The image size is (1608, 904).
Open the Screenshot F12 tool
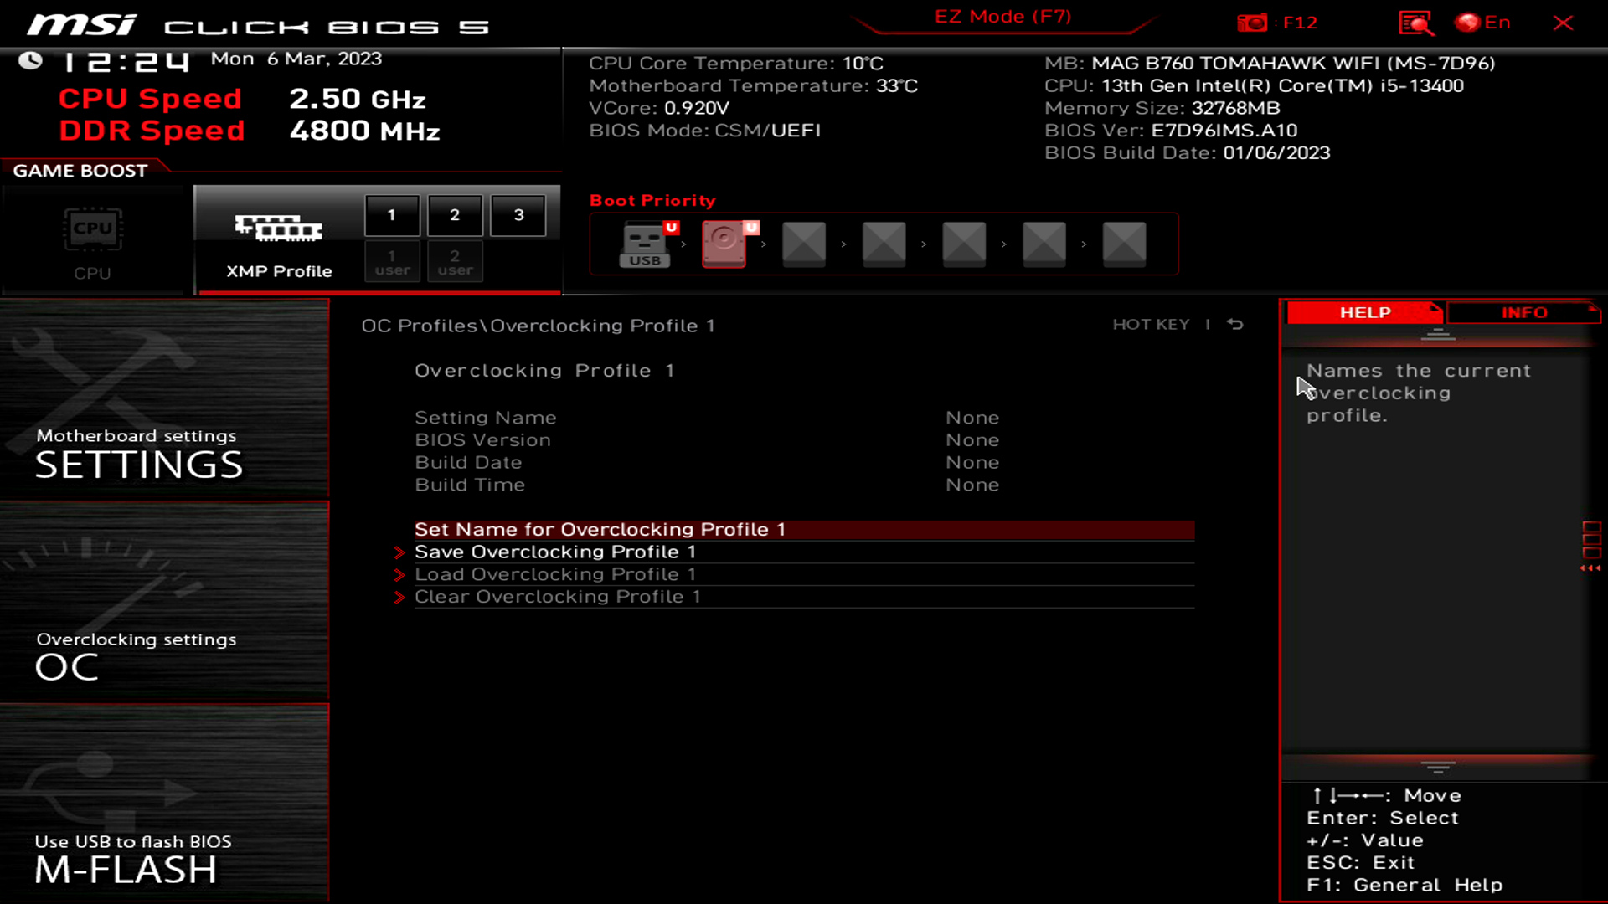pos(1276,22)
